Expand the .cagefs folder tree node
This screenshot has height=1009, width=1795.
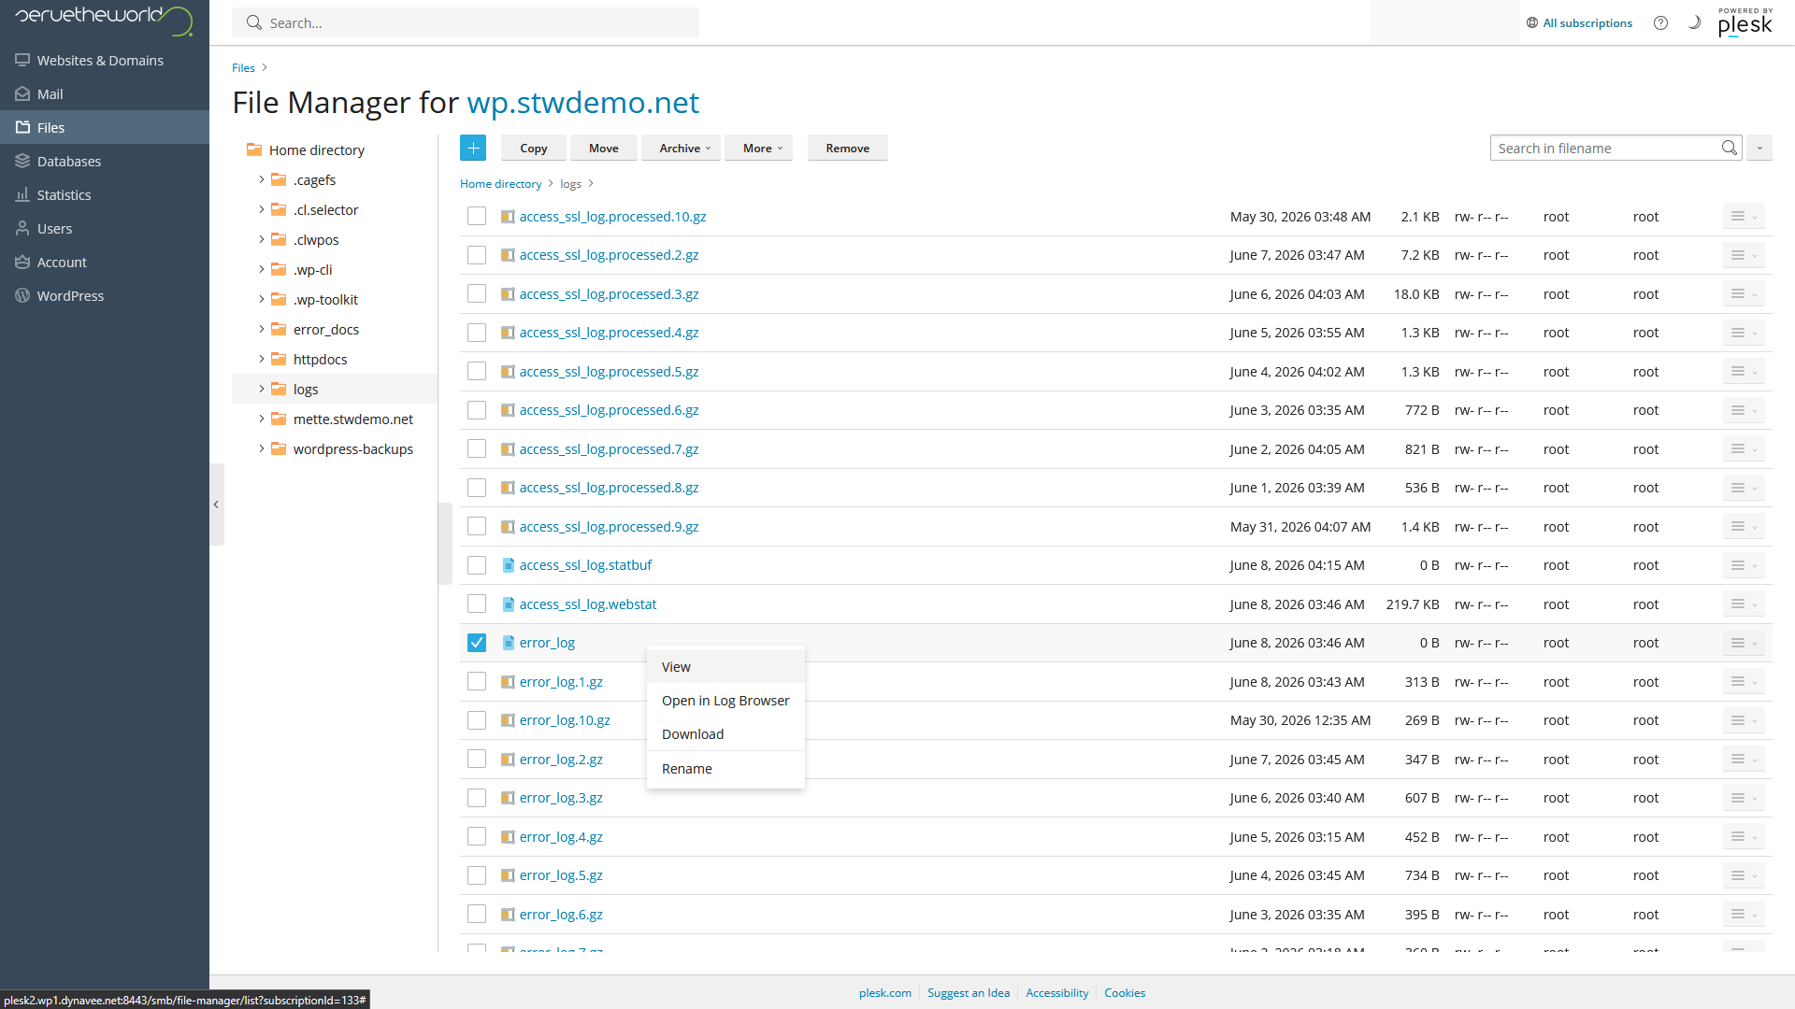(262, 179)
